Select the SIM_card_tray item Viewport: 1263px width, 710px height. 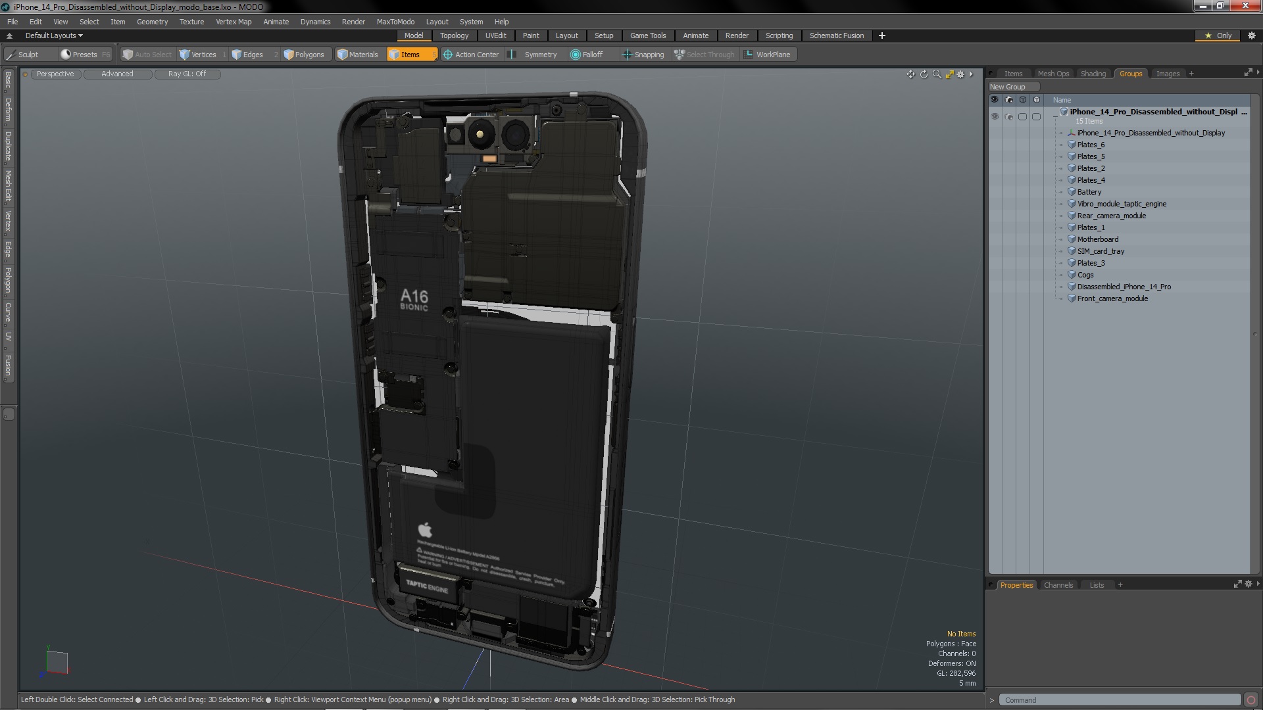click(x=1101, y=251)
